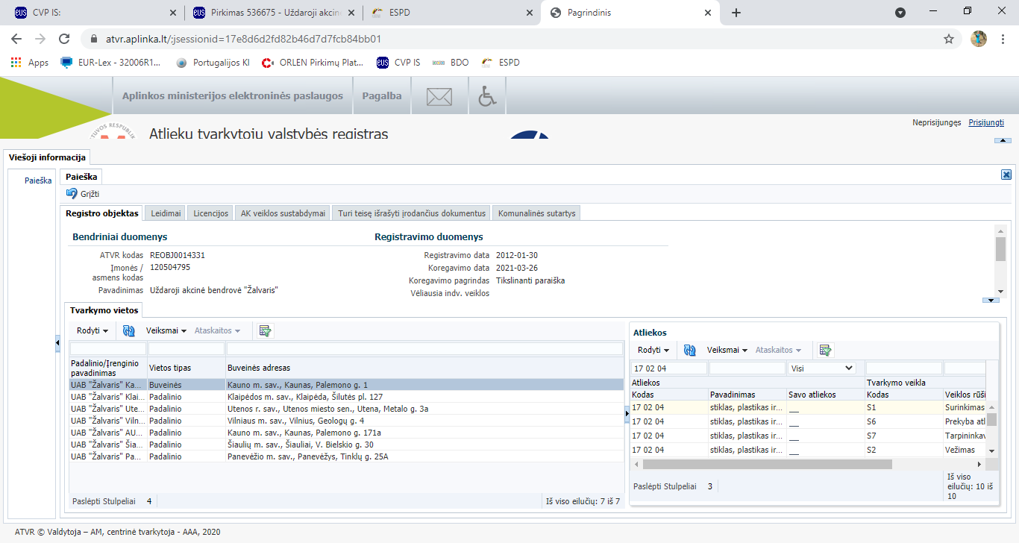Refresh the Tvarkymo vietos table
This screenshot has height=543, width=1019.
[129, 330]
